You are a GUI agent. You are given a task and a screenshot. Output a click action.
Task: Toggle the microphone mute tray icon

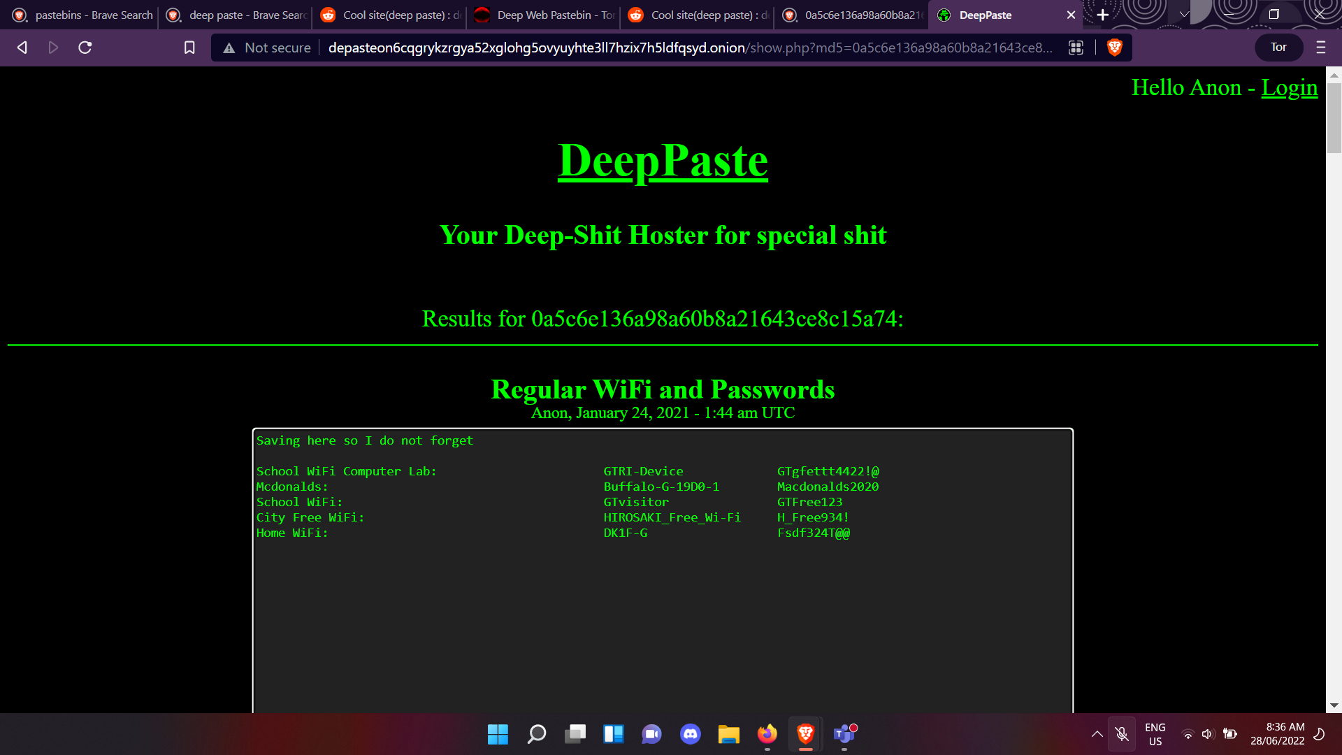1122,734
